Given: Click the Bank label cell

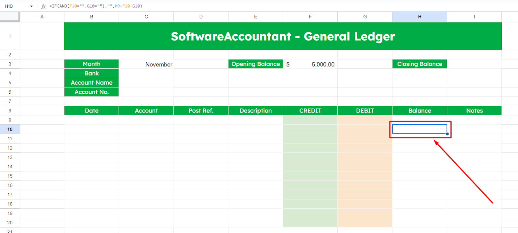Looking at the screenshot, I should 92,73.
